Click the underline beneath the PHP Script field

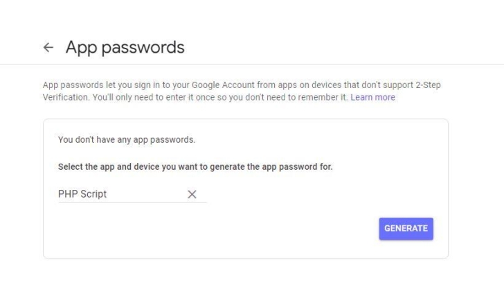click(x=132, y=203)
